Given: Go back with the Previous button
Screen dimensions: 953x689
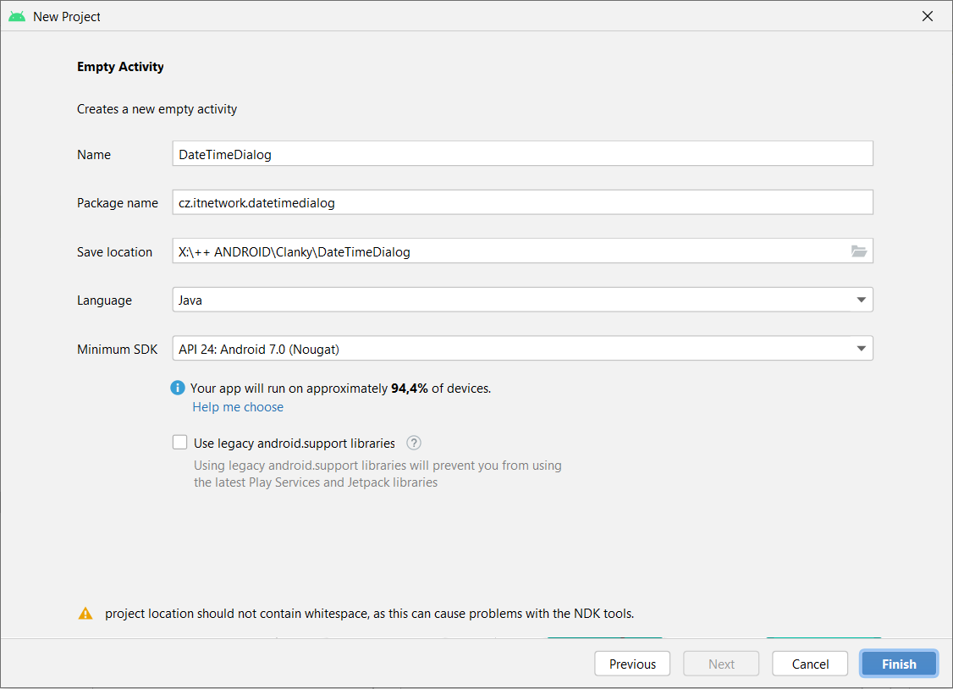Looking at the screenshot, I should pyautogui.click(x=632, y=664).
